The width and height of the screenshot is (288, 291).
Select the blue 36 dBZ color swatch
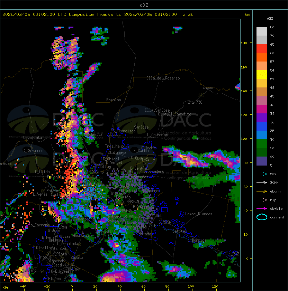pyautogui.click(x=262, y=126)
